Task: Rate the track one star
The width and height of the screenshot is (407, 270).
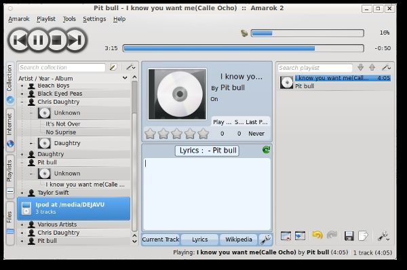Action: coord(151,134)
